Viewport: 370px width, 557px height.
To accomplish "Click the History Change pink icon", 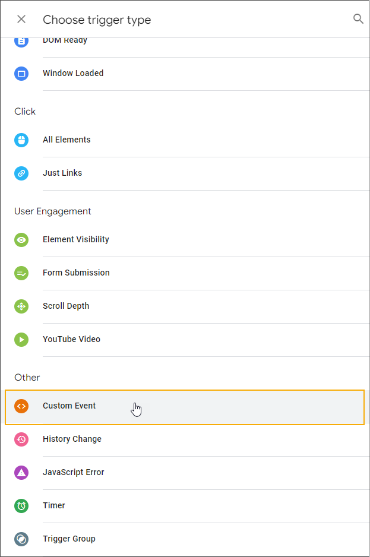I will pyautogui.click(x=21, y=439).
